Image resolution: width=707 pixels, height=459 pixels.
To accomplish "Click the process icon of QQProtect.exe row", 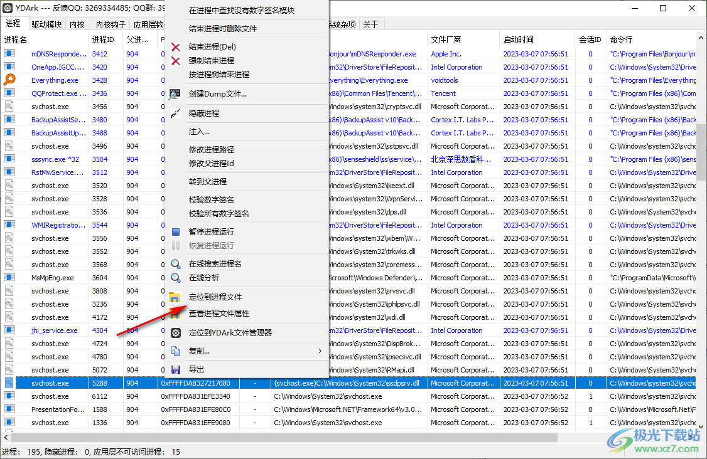I will (x=9, y=93).
